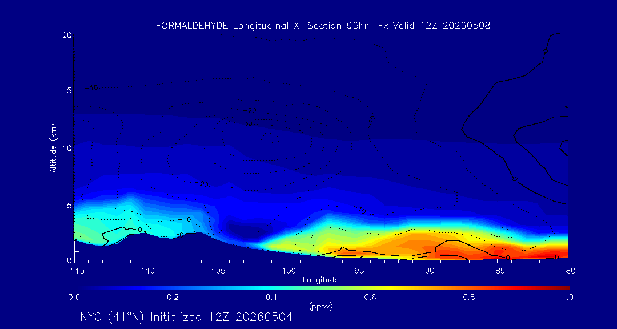
Task: Click the 0.8 colorbar tick label
Action: 468,297
